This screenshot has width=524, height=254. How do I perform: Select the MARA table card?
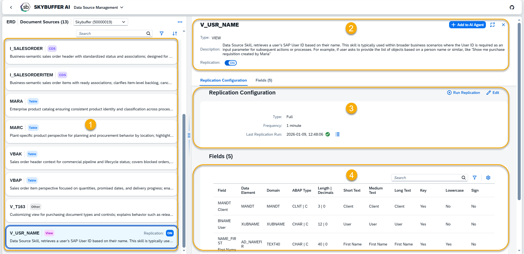point(91,105)
